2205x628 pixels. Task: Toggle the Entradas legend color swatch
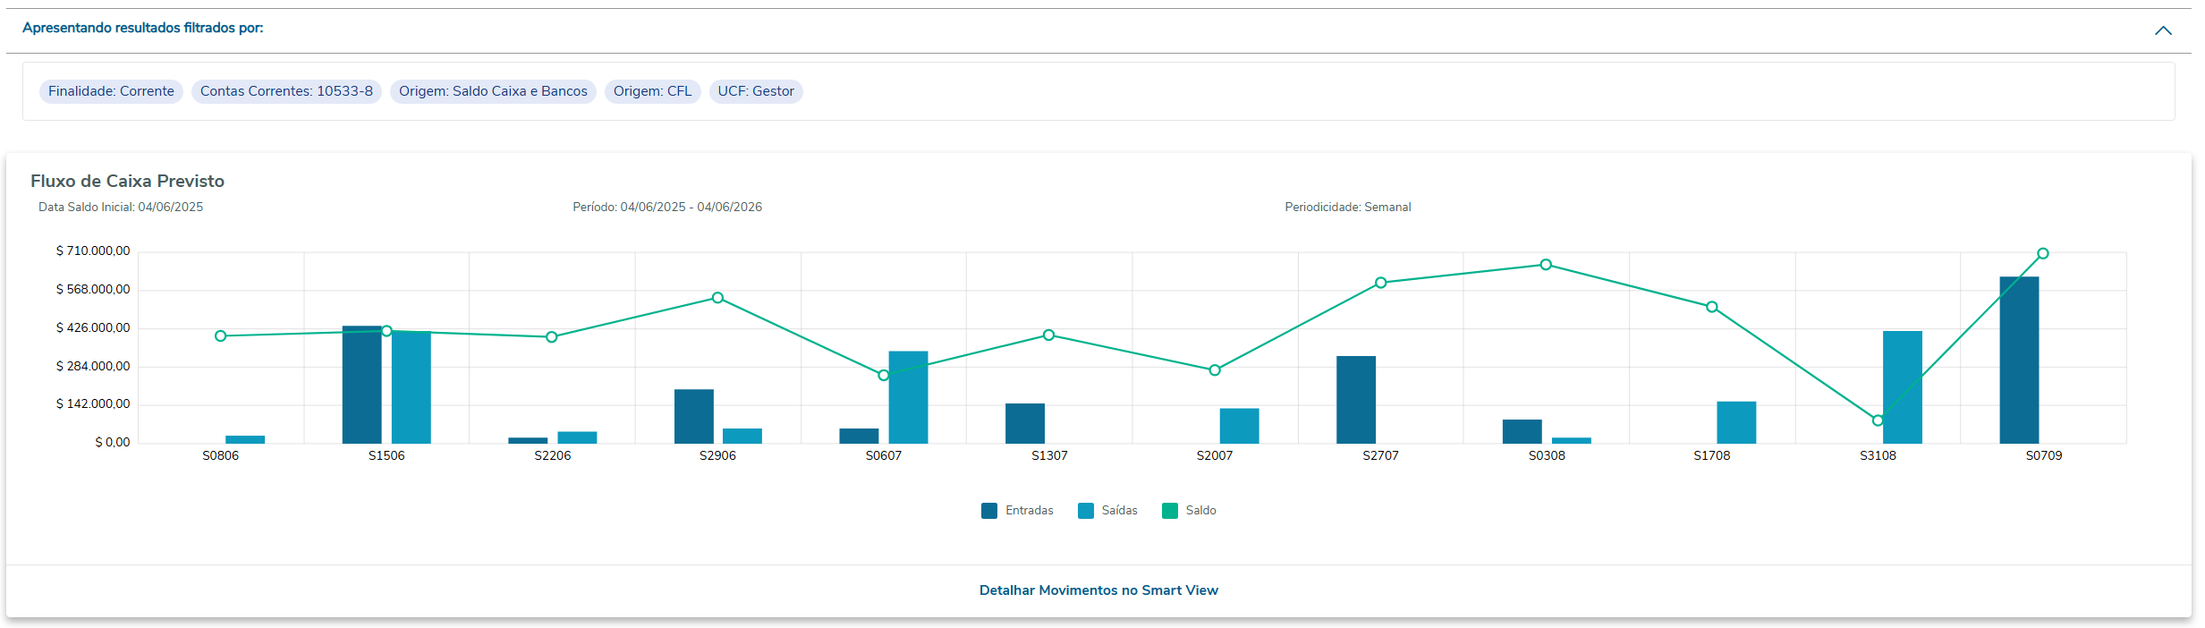(989, 511)
